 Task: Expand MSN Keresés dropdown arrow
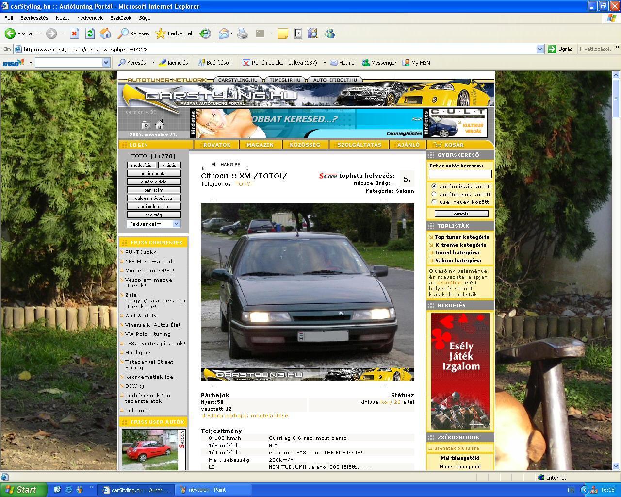tap(153, 63)
